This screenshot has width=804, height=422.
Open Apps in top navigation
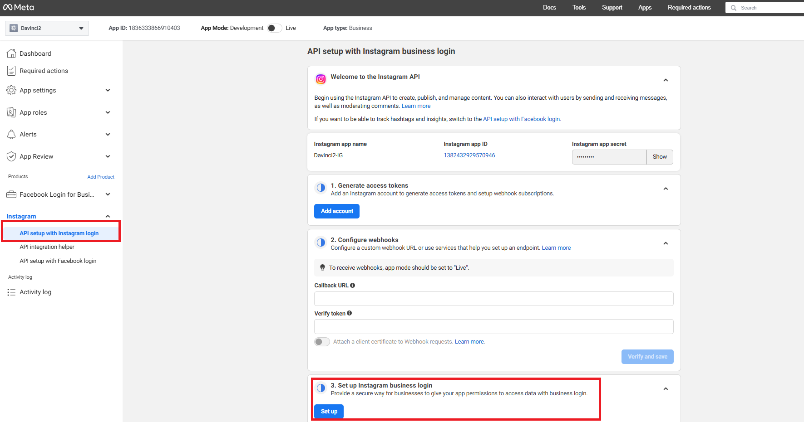coord(645,8)
